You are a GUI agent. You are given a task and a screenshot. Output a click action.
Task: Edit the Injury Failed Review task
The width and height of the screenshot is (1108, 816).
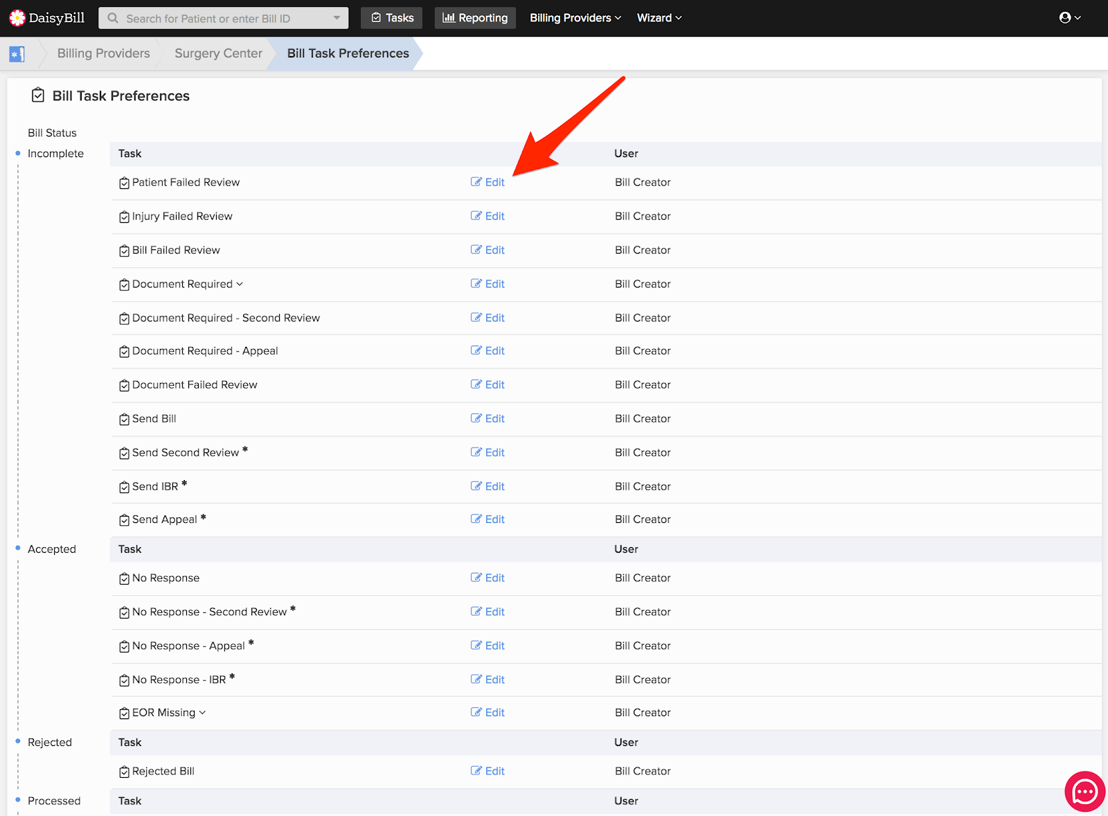488,216
